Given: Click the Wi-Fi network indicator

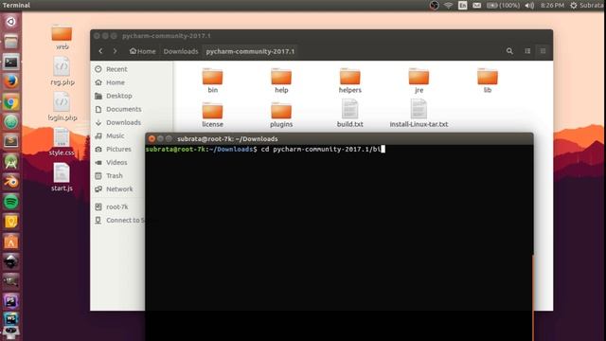Looking at the screenshot, I should click(x=448, y=5).
